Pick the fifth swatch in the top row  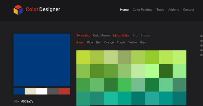click(x=138, y=57)
